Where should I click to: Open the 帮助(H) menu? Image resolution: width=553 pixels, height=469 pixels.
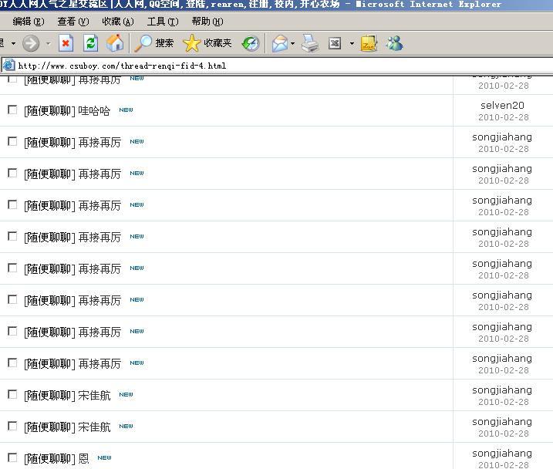tap(207, 22)
